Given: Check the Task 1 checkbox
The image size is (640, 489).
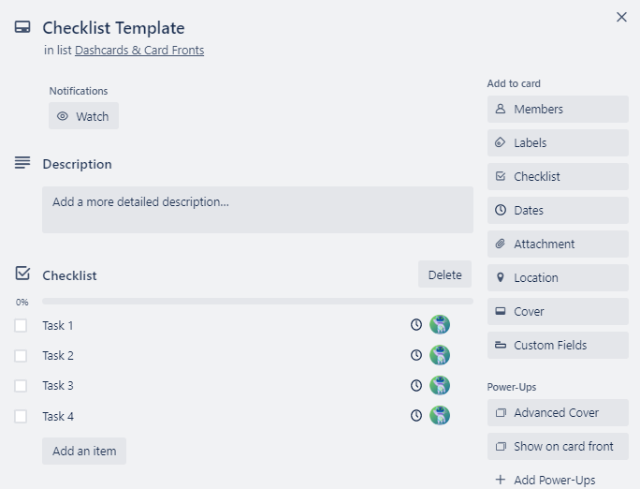Looking at the screenshot, I should (21, 326).
